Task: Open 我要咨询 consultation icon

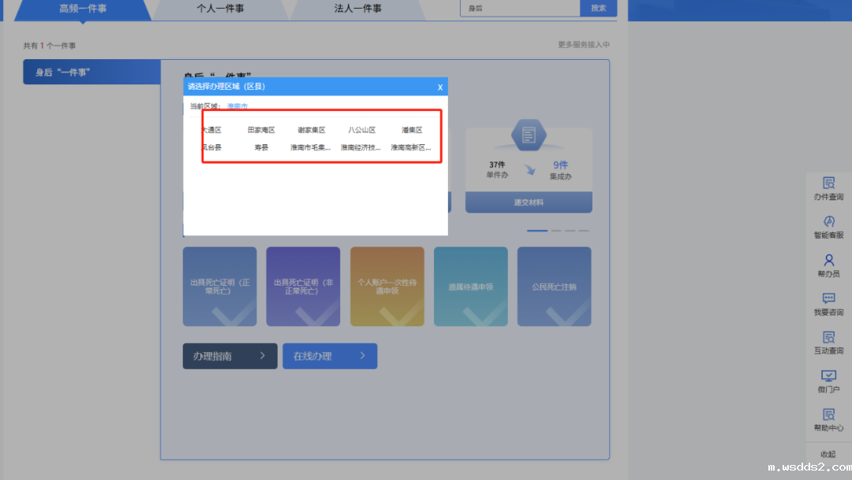Action: point(828,303)
